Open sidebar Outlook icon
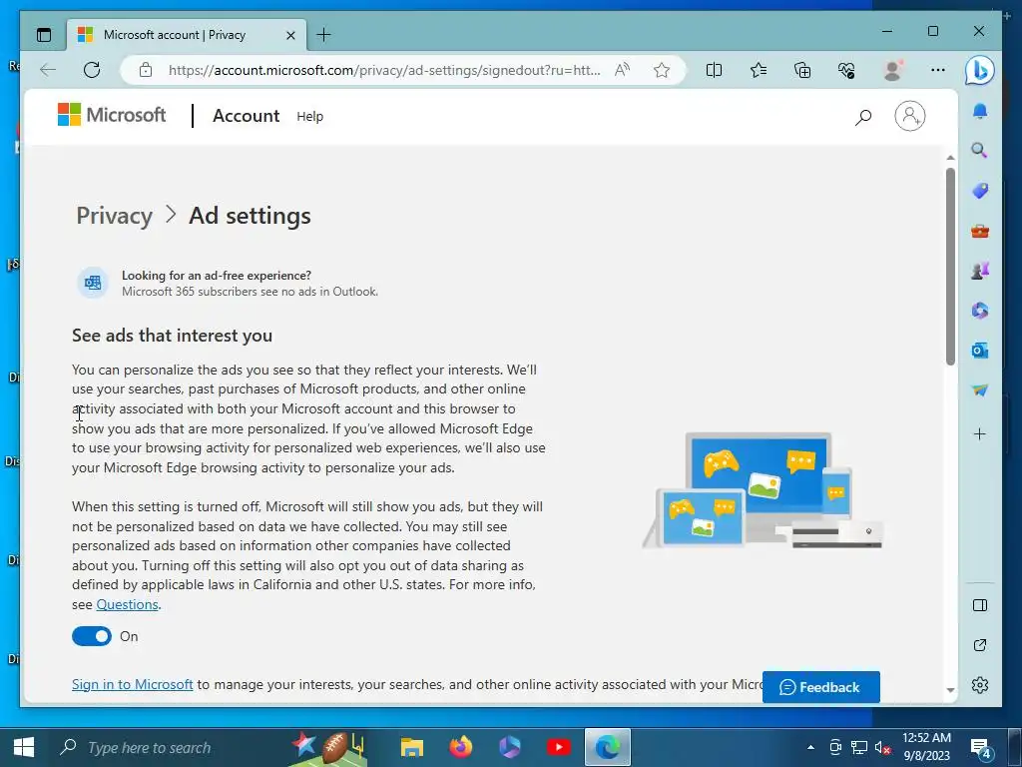 click(x=980, y=351)
